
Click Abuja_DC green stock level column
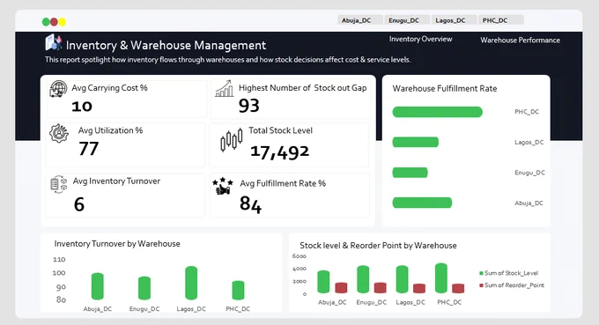pos(323,282)
